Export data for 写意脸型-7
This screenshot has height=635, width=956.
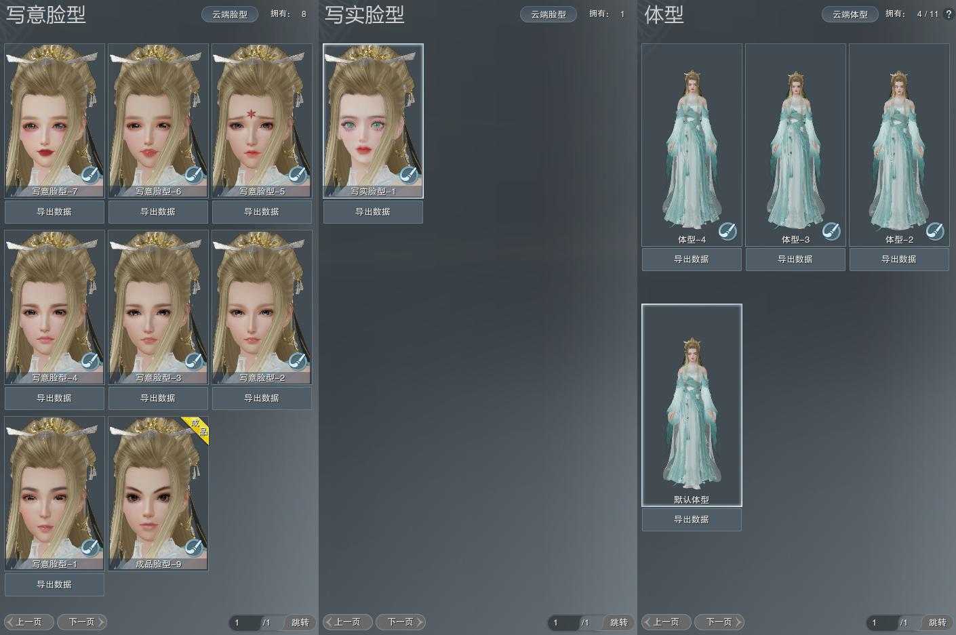coord(54,212)
